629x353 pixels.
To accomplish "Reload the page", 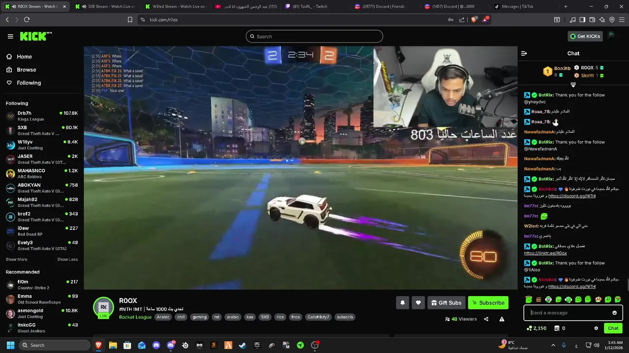I will pos(27,20).
